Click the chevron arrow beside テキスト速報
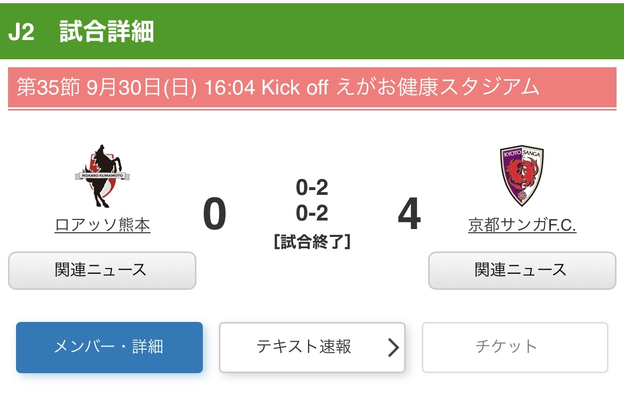This screenshot has width=624, height=394. pyautogui.click(x=393, y=348)
